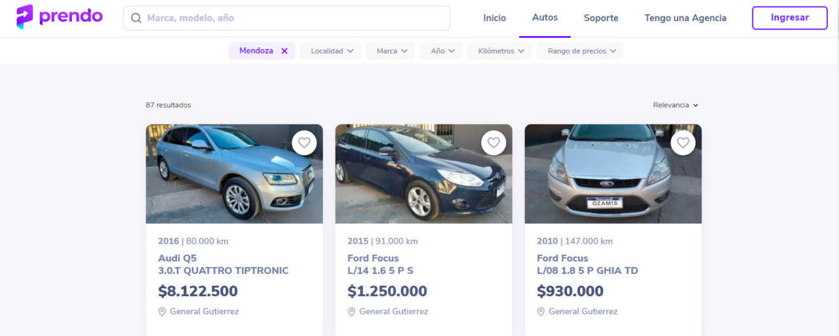Toggle favorite heart on the 2015 Ford Focus
The image size is (839, 336).
(494, 142)
